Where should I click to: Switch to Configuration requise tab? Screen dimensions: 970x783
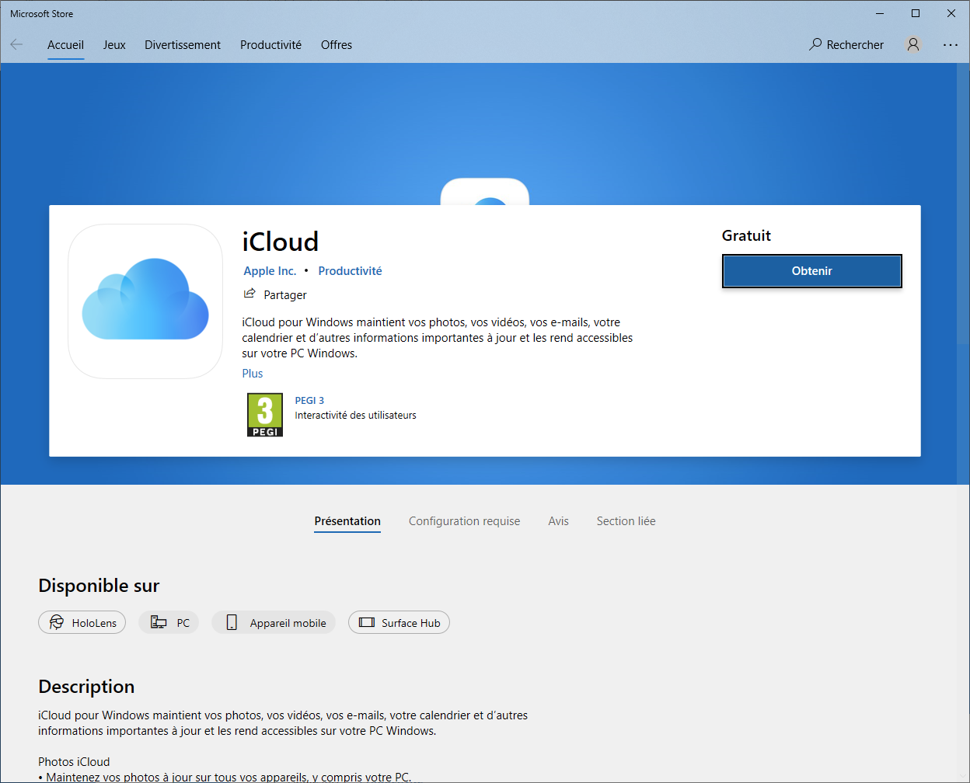click(465, 521)
